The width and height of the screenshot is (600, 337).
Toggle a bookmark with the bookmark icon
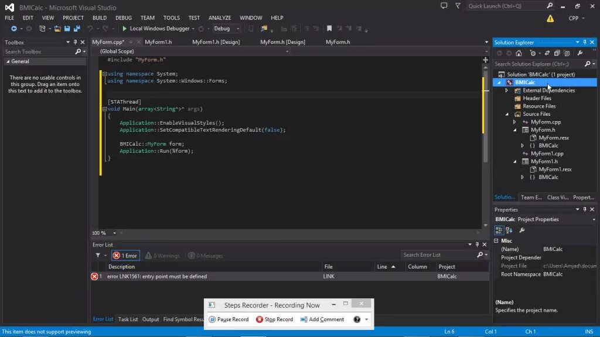(329, 29)
